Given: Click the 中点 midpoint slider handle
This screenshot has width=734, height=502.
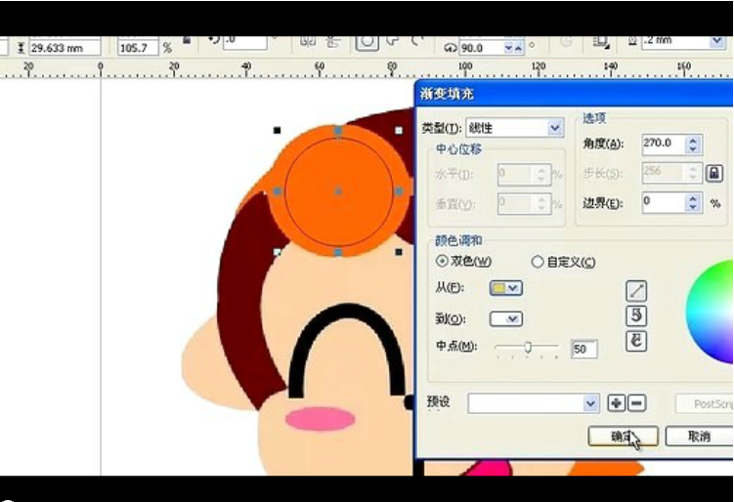Looking at the screenshot, I should click(x=528, y=347).
